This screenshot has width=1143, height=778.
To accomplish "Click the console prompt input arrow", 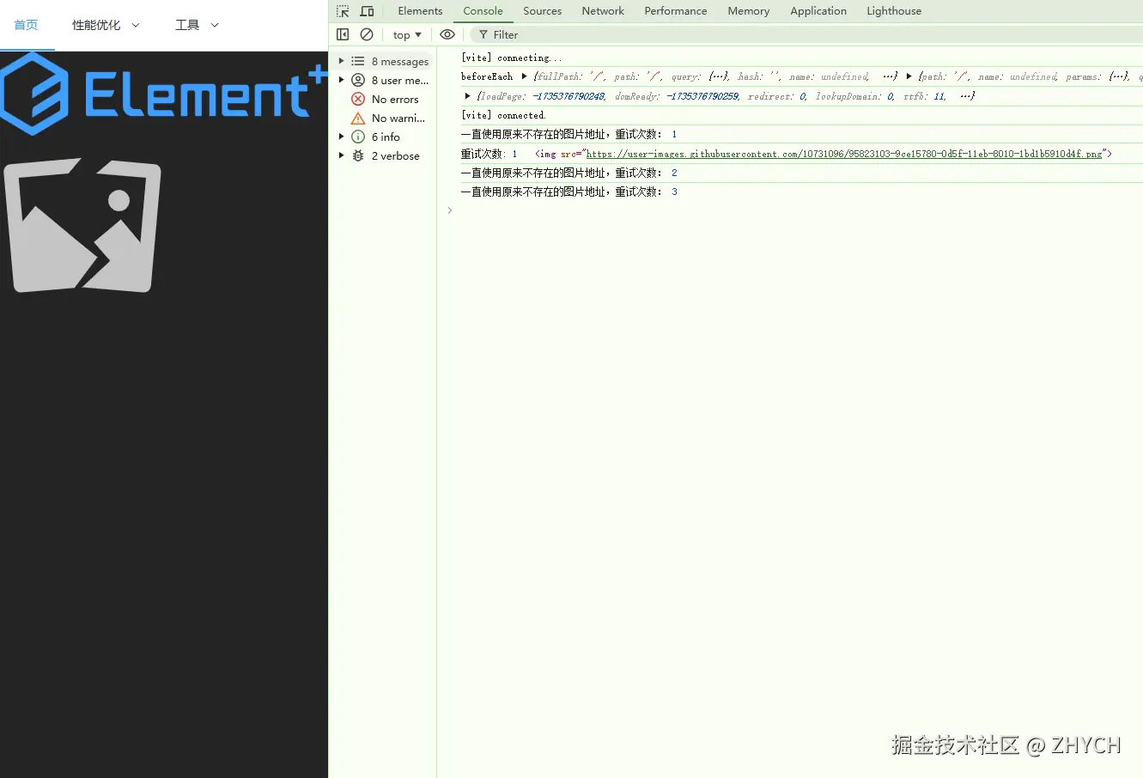I will (449, 210).
